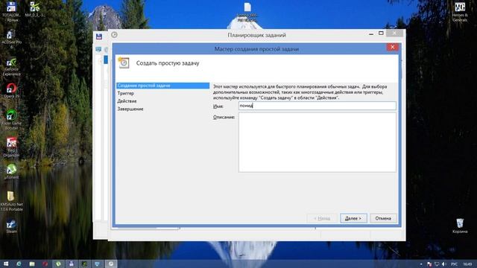Click the Далее button in the wizard
477x268 pixels.
pos(353,218)
